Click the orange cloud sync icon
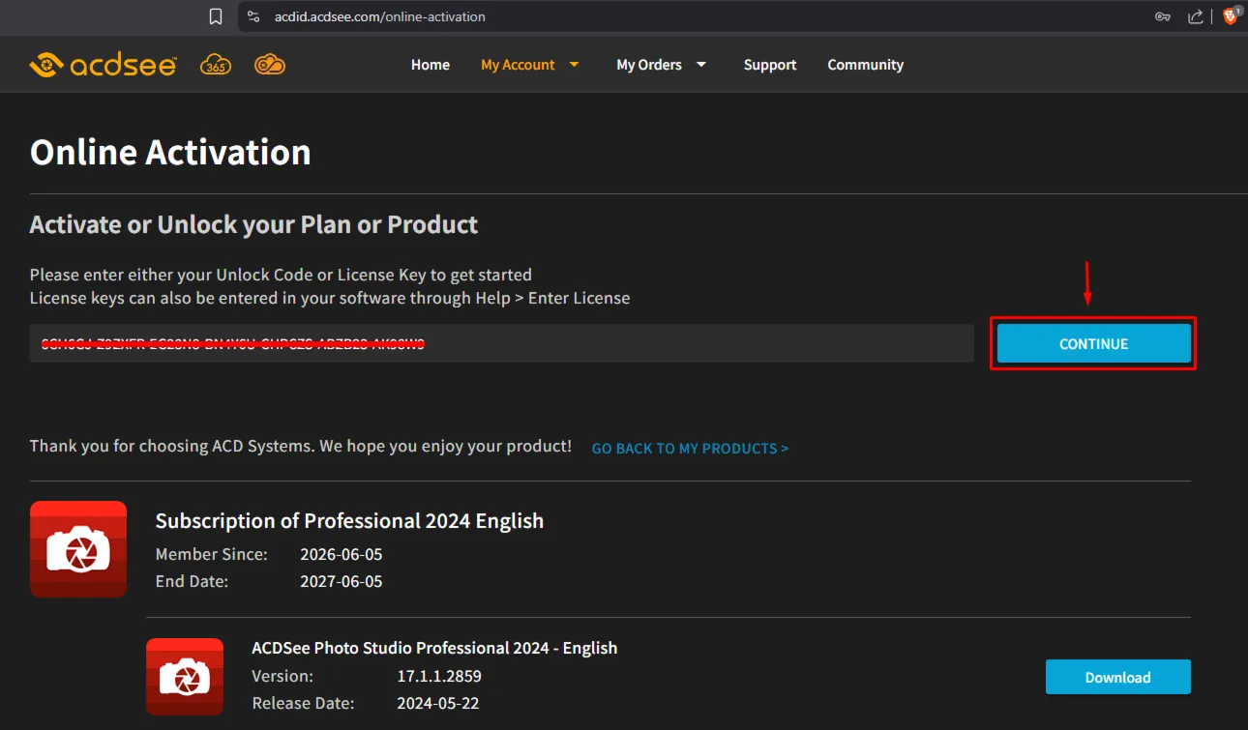Screen dimensions: 1248x730 [x=270, y=65]
